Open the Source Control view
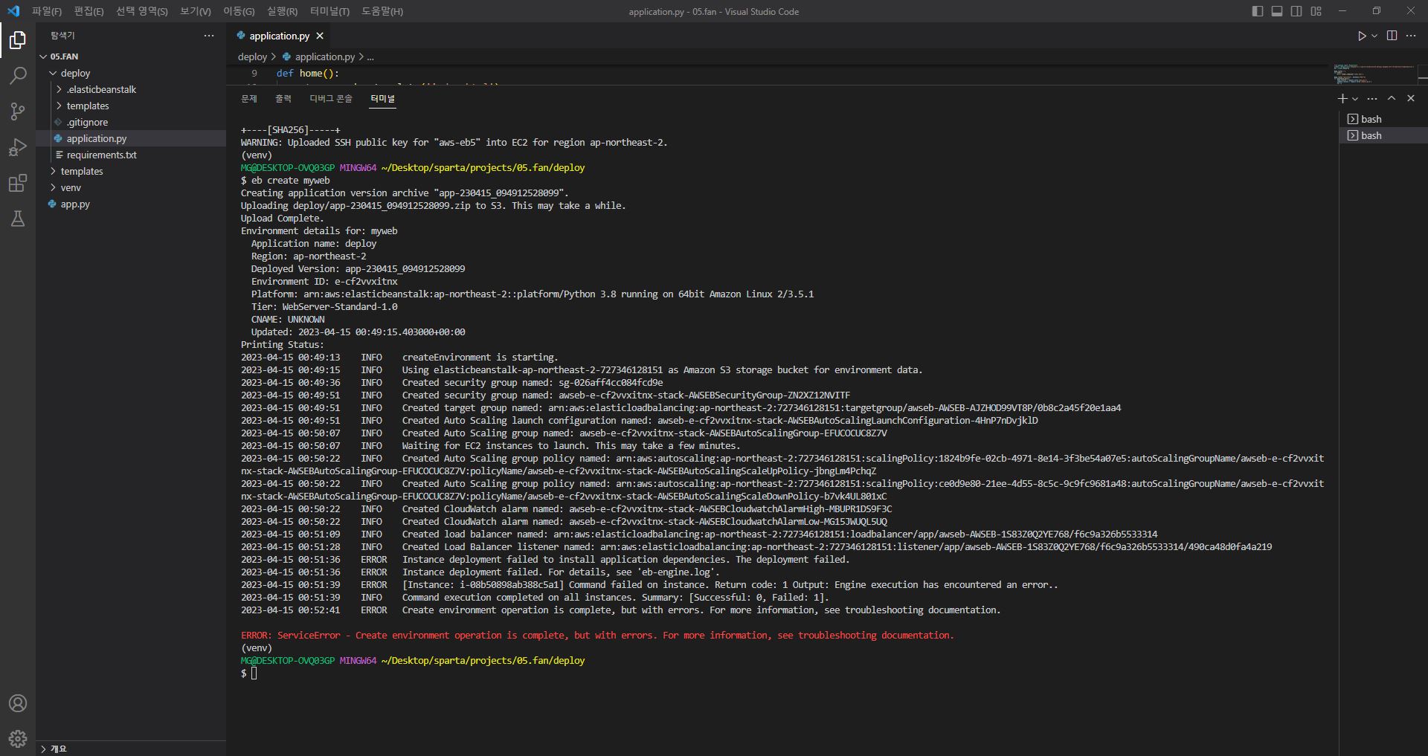 pyautogui.click(x=18, y=112)
